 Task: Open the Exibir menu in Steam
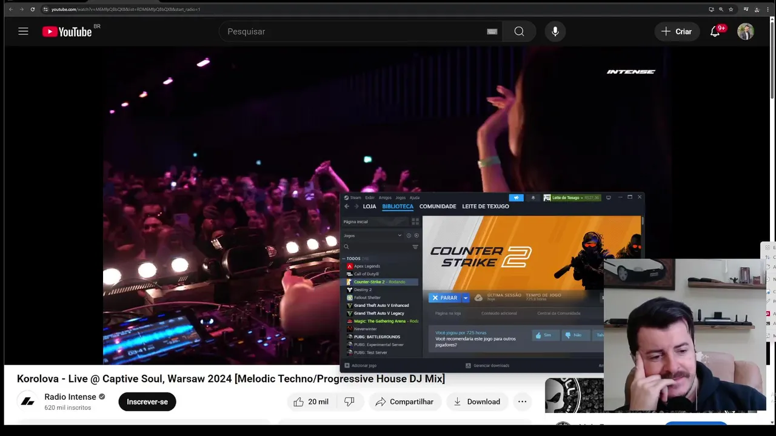tap(370, 197)
